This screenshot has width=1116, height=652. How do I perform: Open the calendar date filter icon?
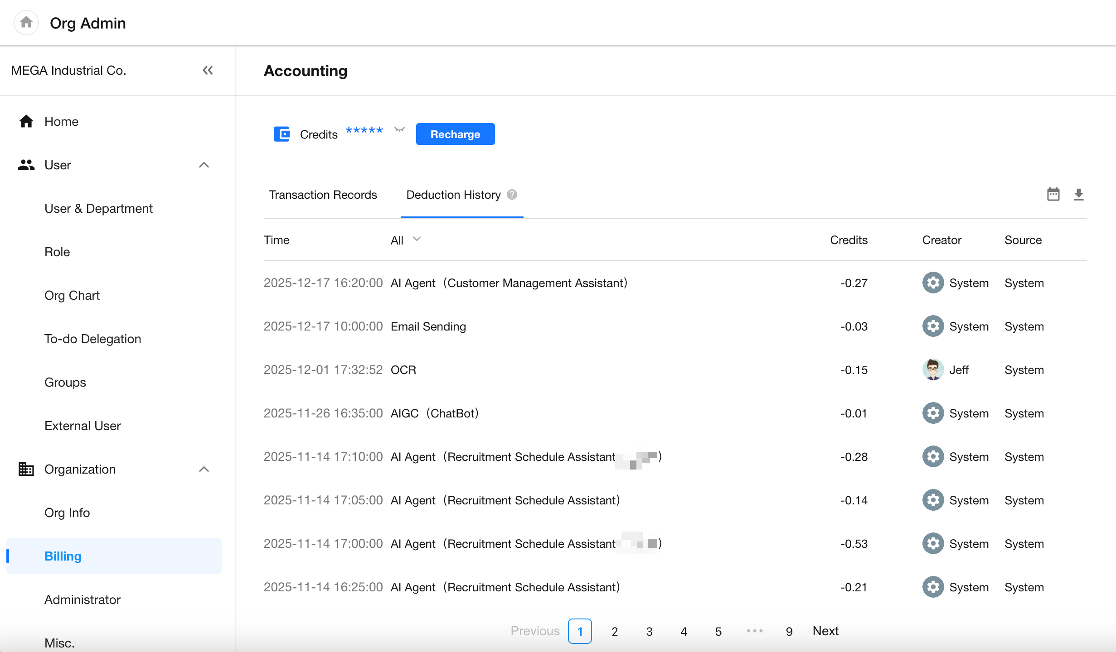click(x=1053, y=195)
